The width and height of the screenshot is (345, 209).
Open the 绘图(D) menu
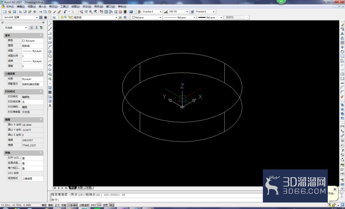[x=76, y=7]
